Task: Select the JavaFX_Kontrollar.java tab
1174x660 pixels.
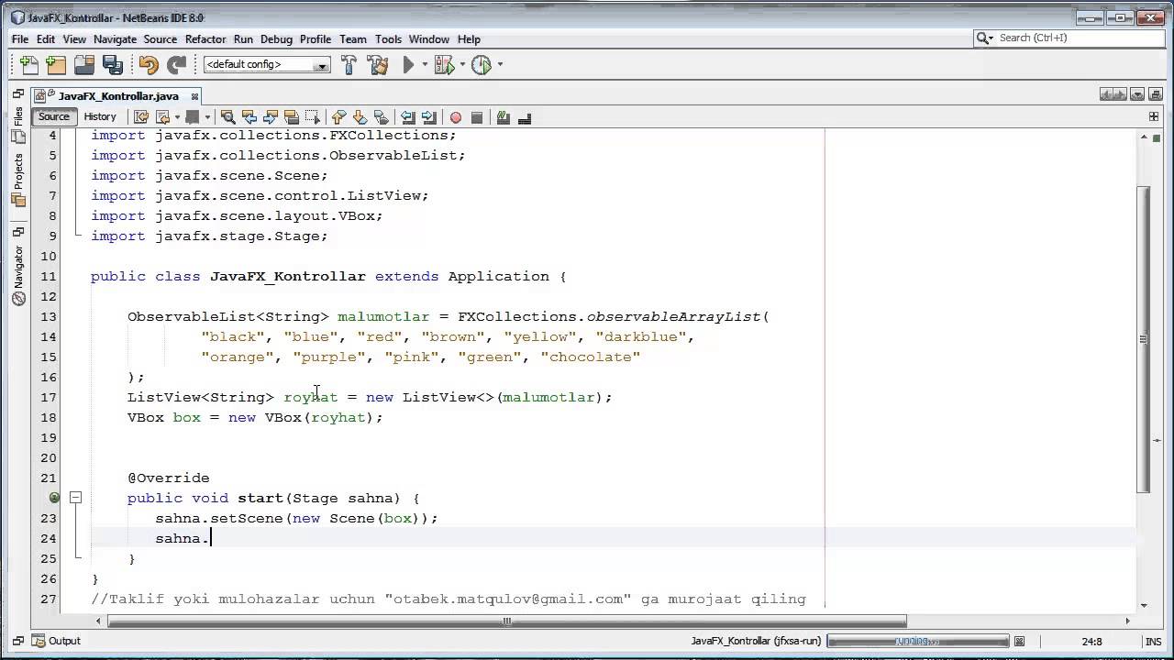Action: pos(118,96)
